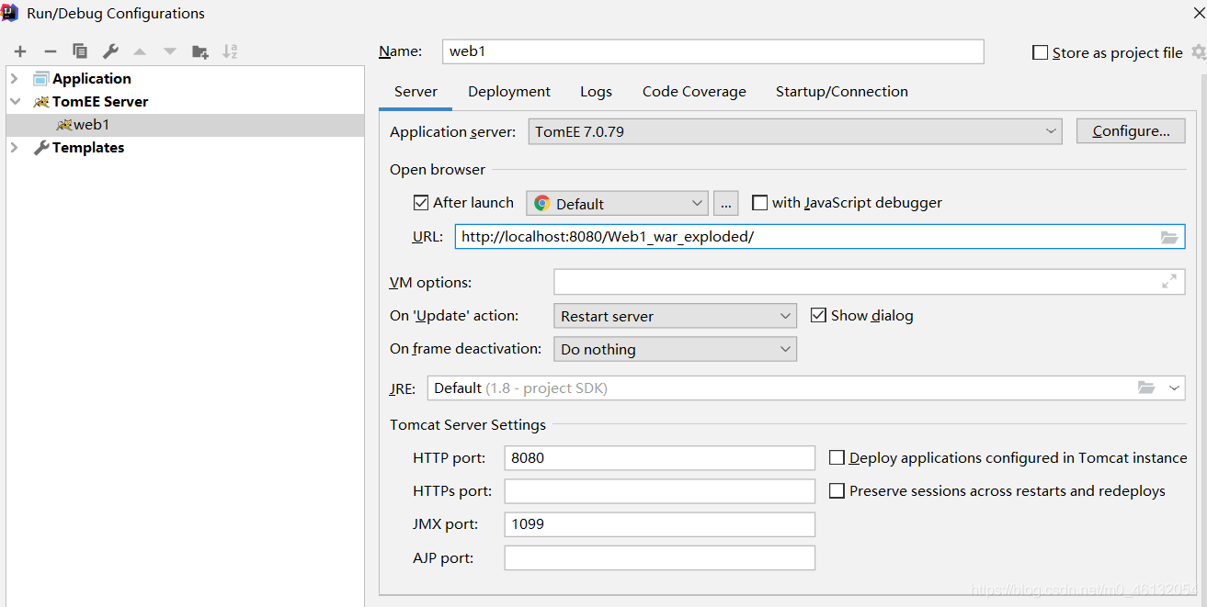
Task: Click the AJP port field
Action: pyautogui.click(x=659, y=557)
